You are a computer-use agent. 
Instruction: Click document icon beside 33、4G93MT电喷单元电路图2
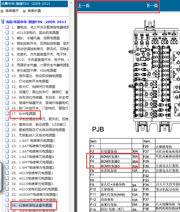tap(7, 200)
